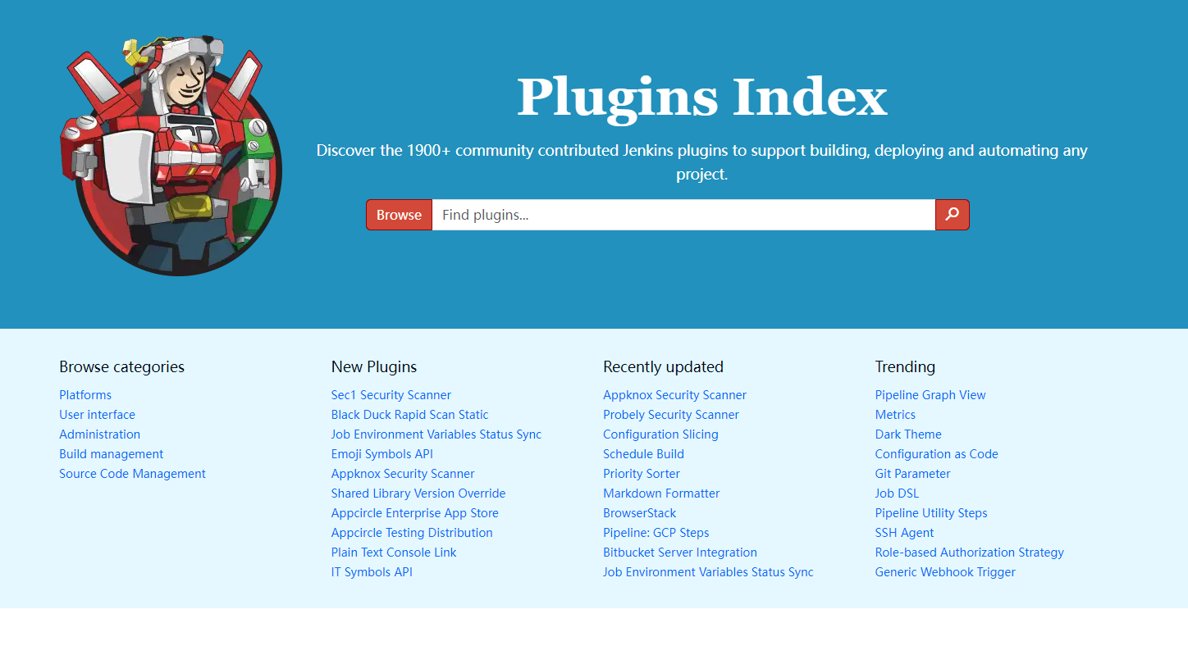Click the Trending heading

(905, 366)
